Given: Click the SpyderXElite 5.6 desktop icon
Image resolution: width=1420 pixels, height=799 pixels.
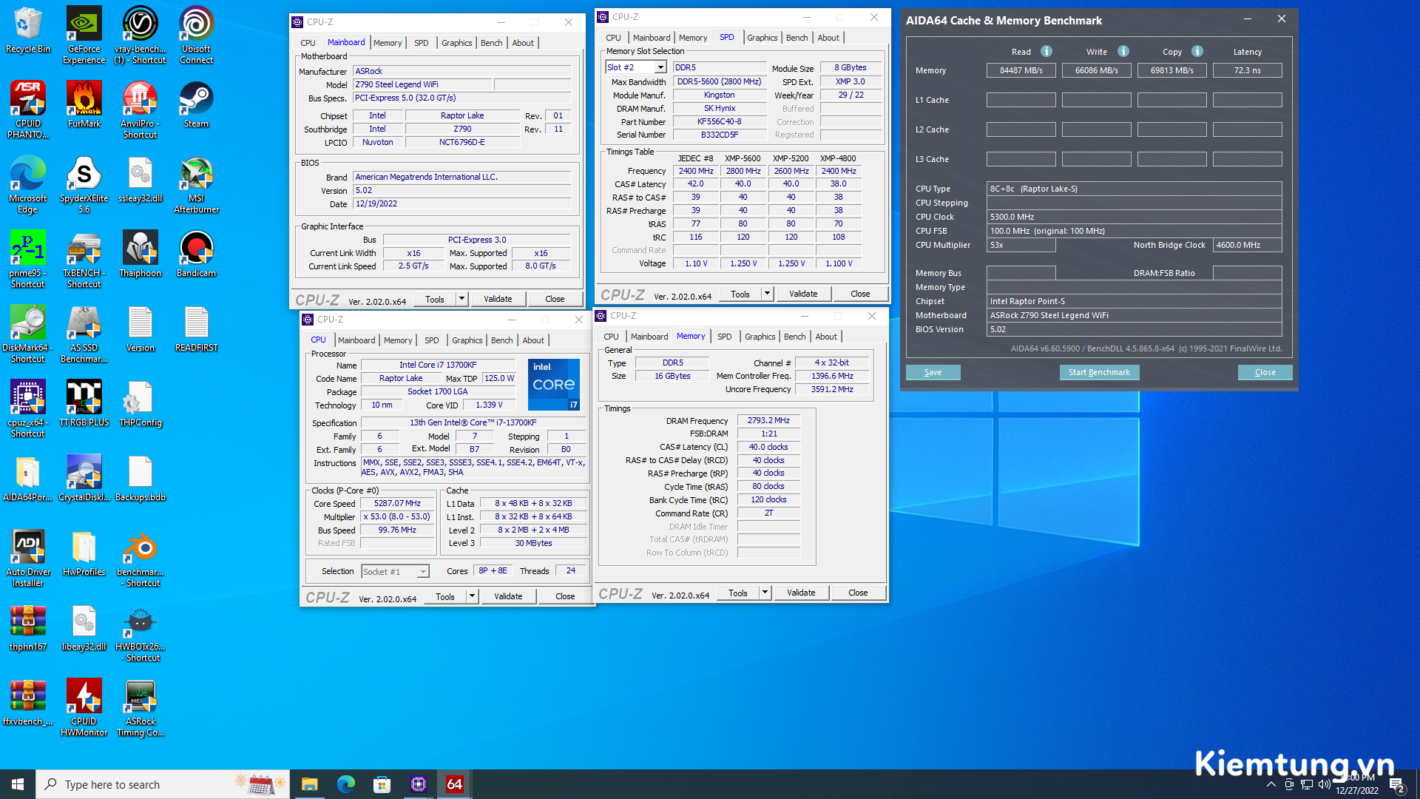Looking at the screenshot, I should (x=84, y=185).
